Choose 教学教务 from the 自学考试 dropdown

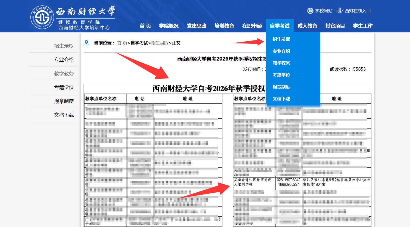click(281, 63)
